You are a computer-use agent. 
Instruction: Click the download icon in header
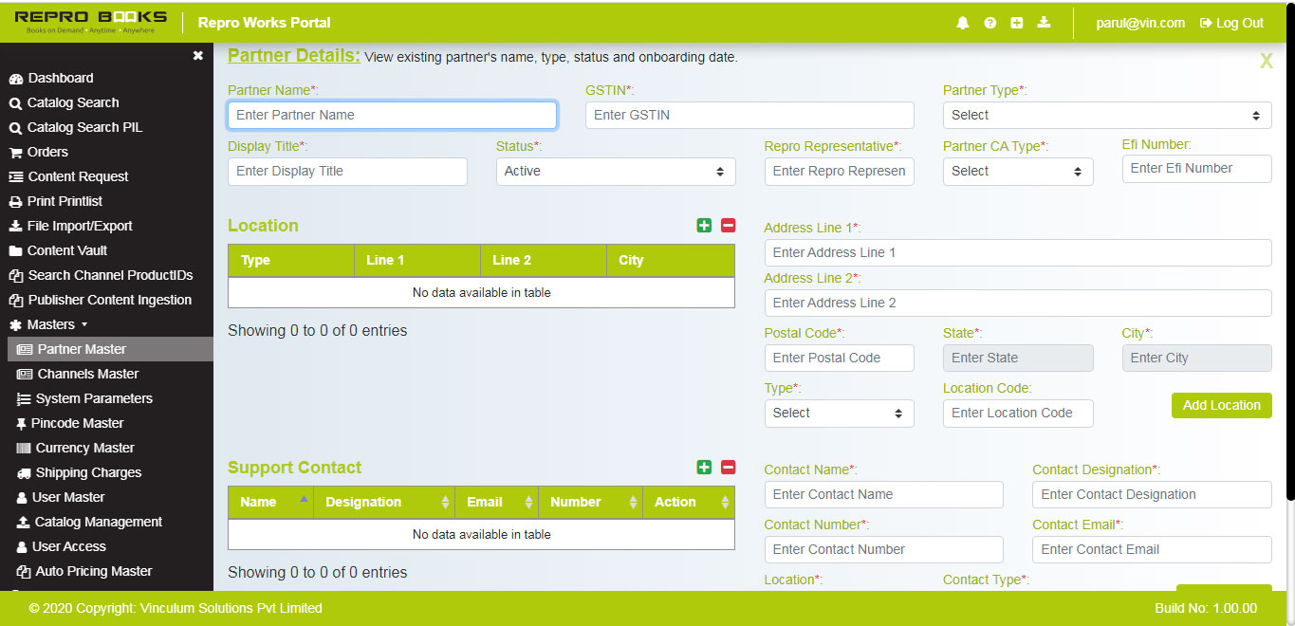(x=1044, y=23)
